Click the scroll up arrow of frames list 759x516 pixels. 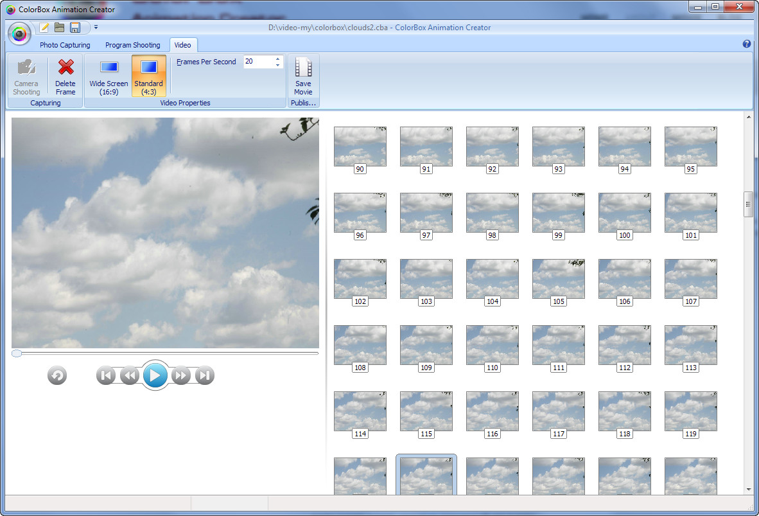748,117
